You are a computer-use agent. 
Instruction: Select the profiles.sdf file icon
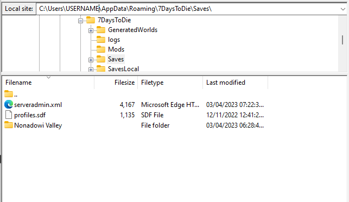pos(9,115)
